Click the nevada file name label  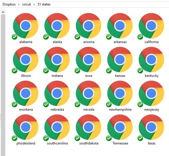89,109
